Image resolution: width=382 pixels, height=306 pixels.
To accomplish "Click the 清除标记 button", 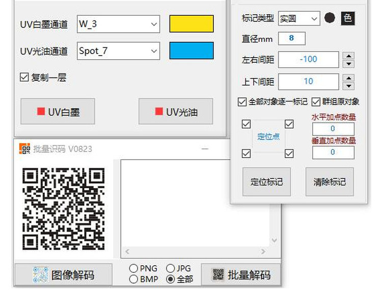I will (330, 182).
